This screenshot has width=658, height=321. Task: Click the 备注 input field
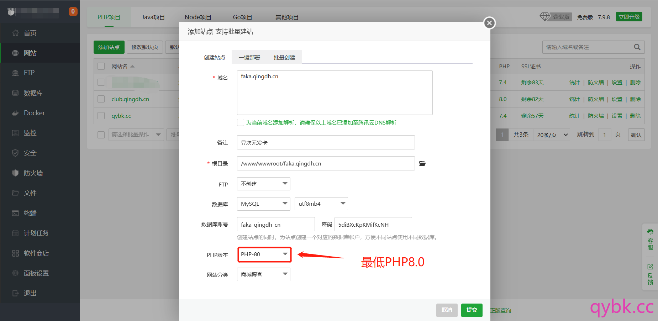point(326,142)
